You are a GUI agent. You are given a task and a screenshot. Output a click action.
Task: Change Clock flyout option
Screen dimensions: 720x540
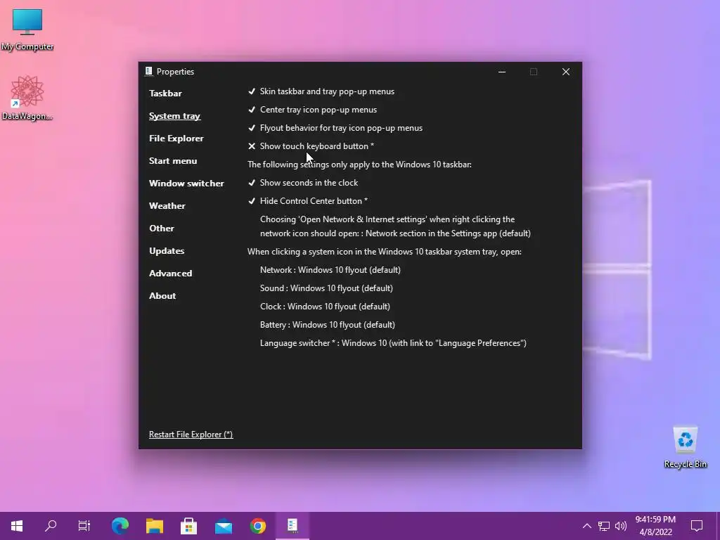pyautogui.click(x=325, y=307)
